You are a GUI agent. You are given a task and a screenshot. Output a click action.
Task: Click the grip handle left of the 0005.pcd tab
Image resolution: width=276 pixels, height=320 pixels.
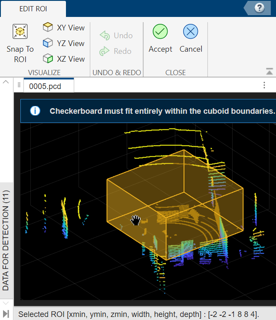coord(19,86)
